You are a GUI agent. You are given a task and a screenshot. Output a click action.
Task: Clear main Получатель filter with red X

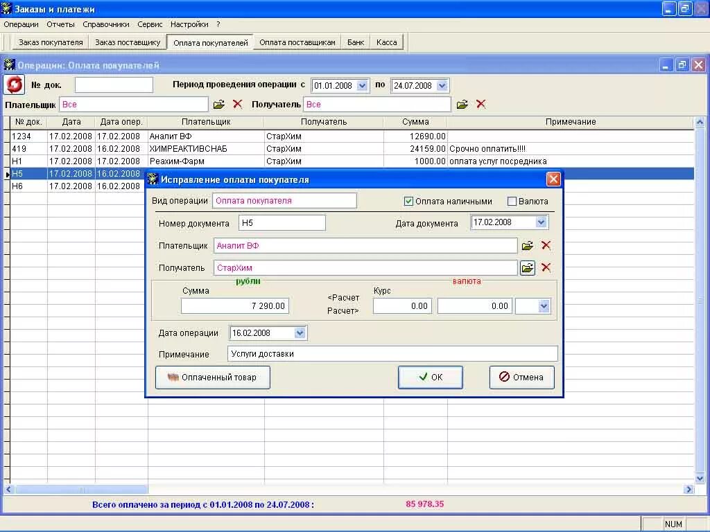[481, 104]
